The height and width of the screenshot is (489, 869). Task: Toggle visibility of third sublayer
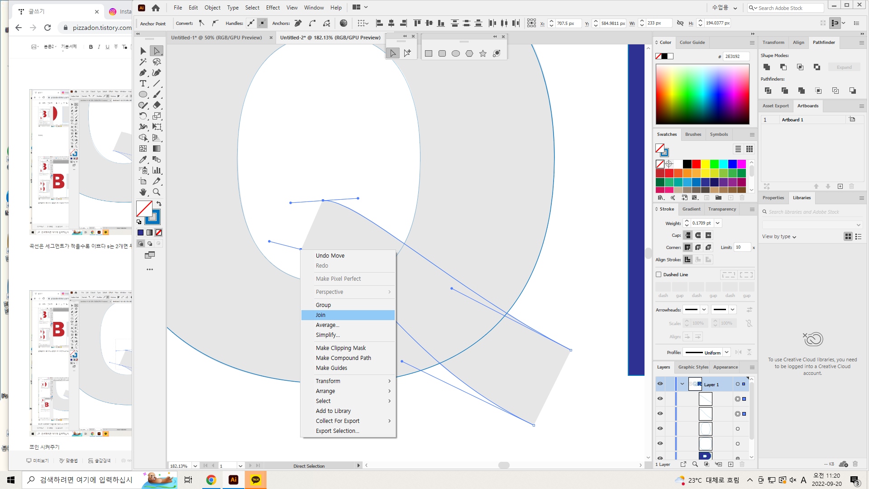[660, 429]
